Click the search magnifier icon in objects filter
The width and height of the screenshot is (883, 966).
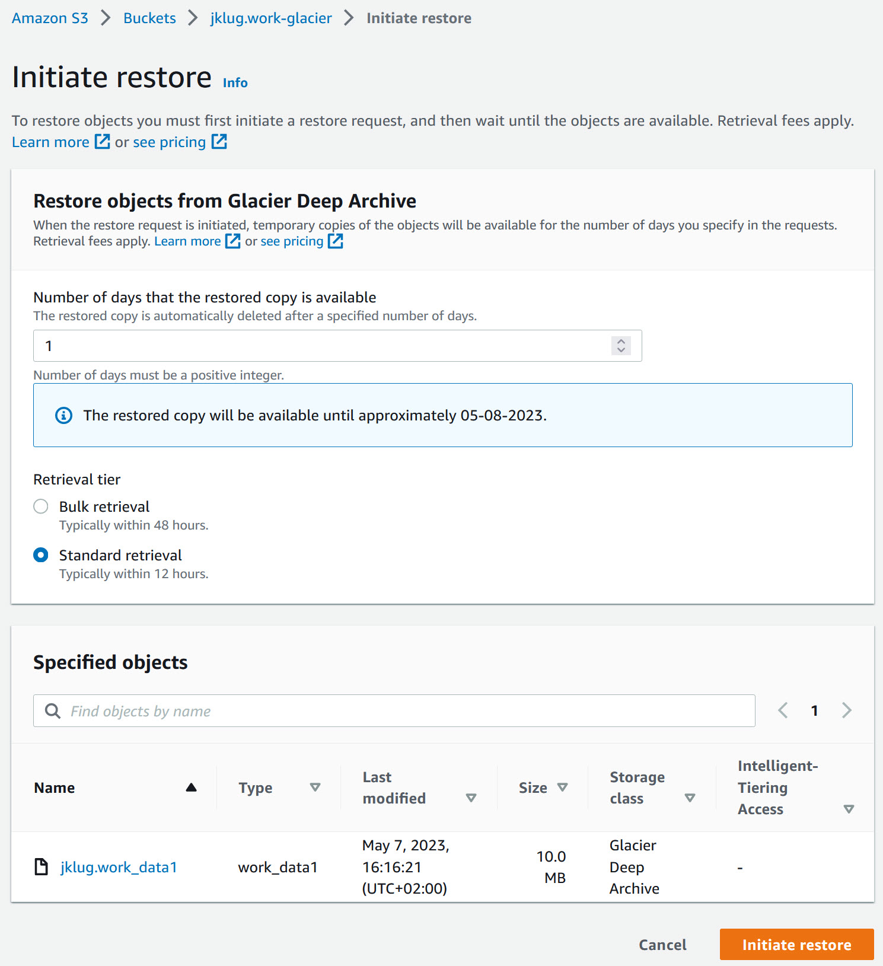53,711
